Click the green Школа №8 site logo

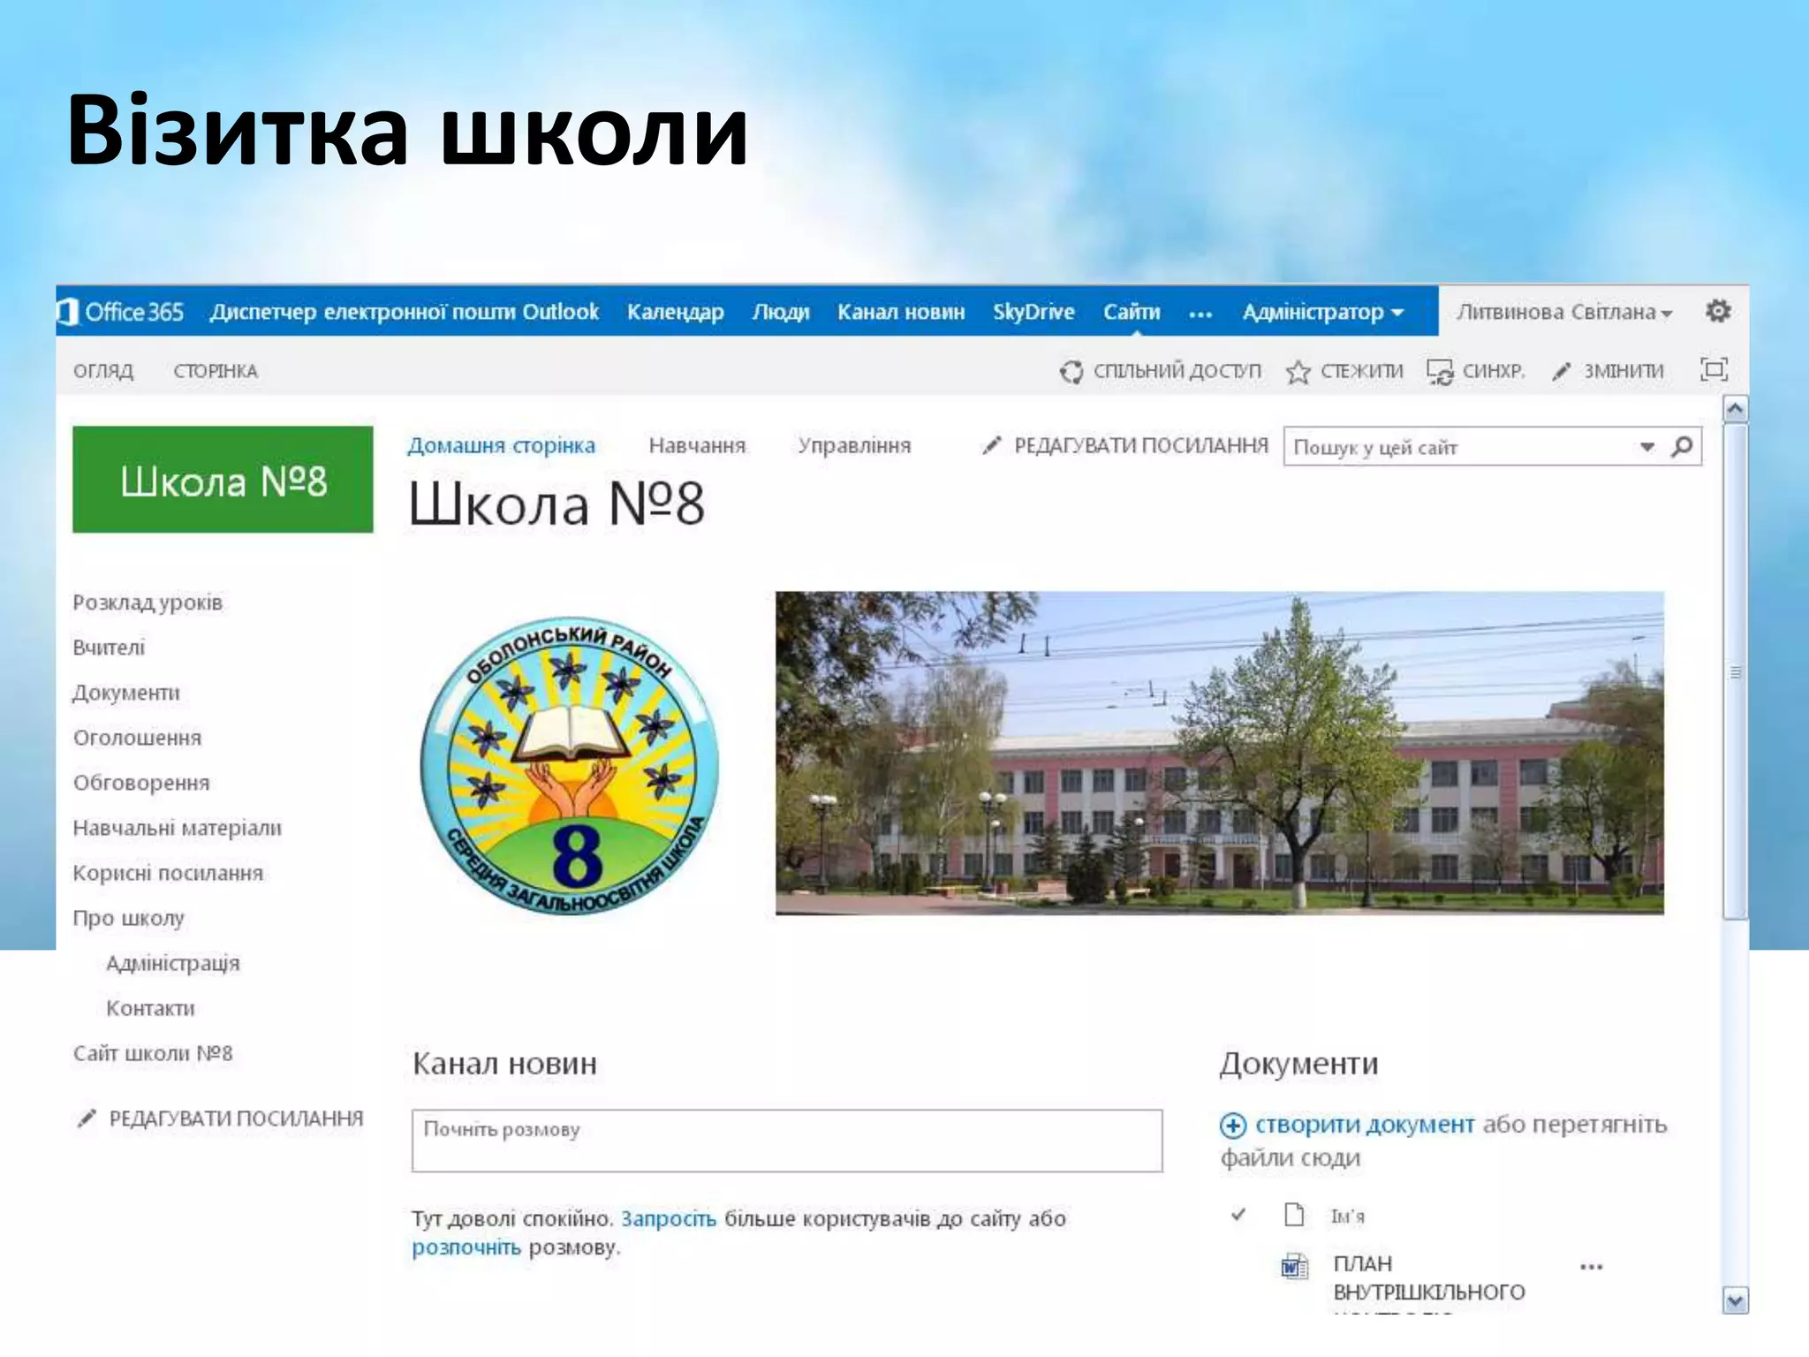click(223, 480)
